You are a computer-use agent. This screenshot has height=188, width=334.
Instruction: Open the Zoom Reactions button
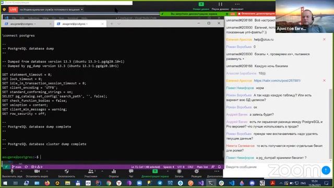tap(196, 173)
